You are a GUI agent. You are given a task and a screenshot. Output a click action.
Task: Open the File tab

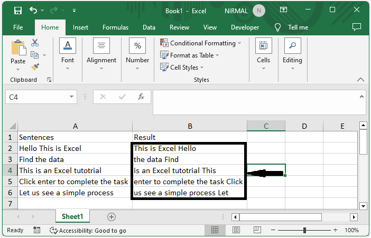tap(18, 27)
